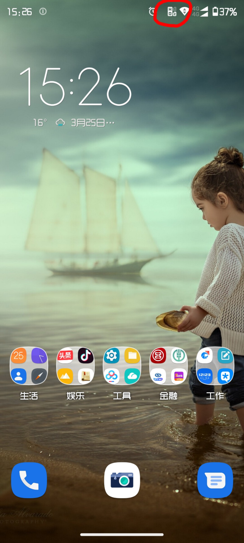This screenshot has width=244, height=543.
Task: Tap the 头条 news icon
Action: coord(65,355)
